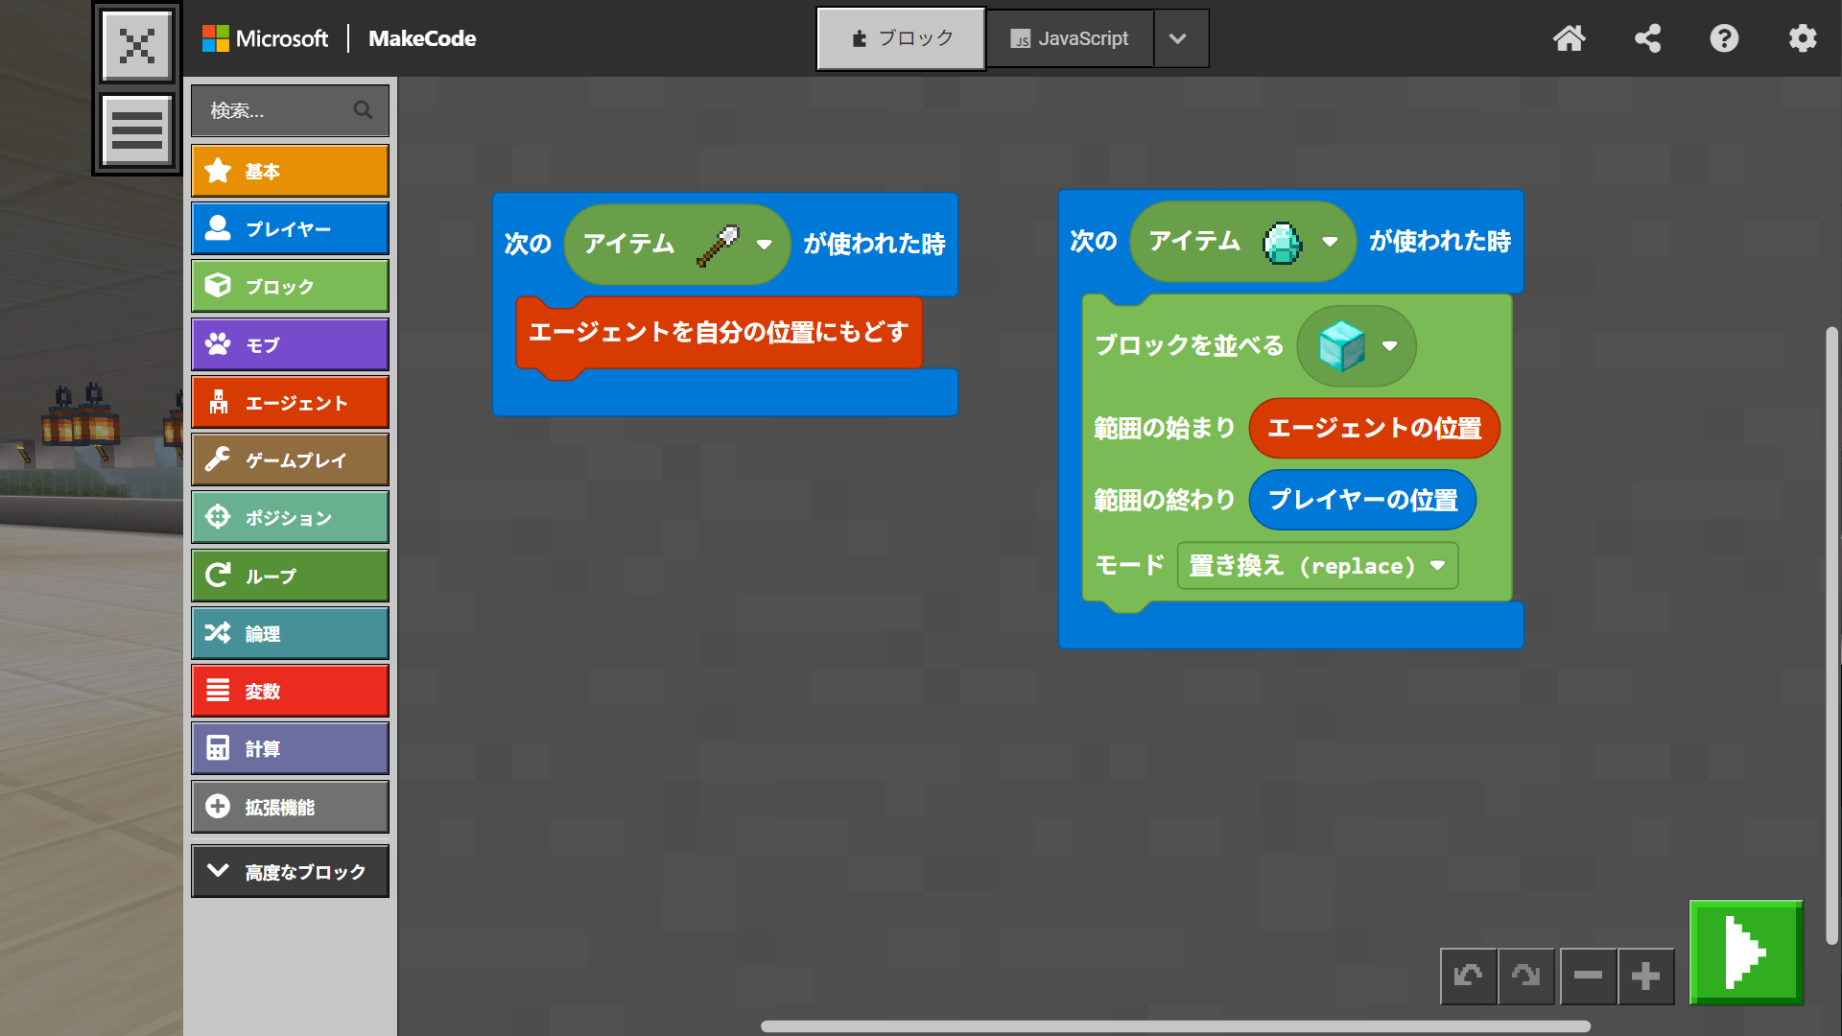Viewport: 1842px width, 1036px height.
Task: Click the green Run/Play button
Action: [x=1745, y=952]
